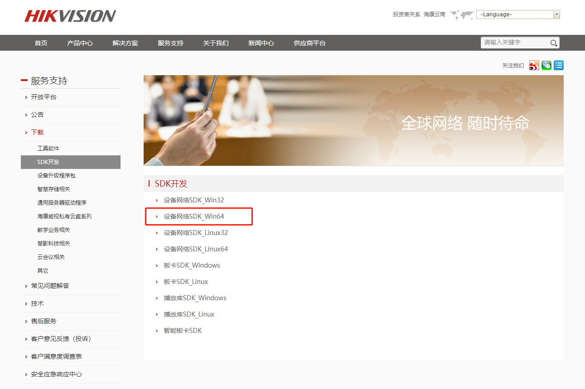Click the WeChat follow icon
Viewport: 585px width, 389px height.
(x=546, y=65)
